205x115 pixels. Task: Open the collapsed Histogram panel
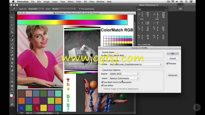[181, 9]
